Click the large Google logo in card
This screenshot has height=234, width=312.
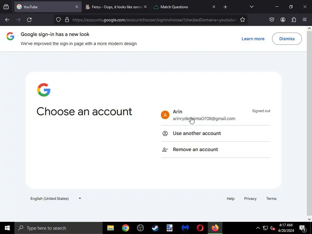point(44,90)
